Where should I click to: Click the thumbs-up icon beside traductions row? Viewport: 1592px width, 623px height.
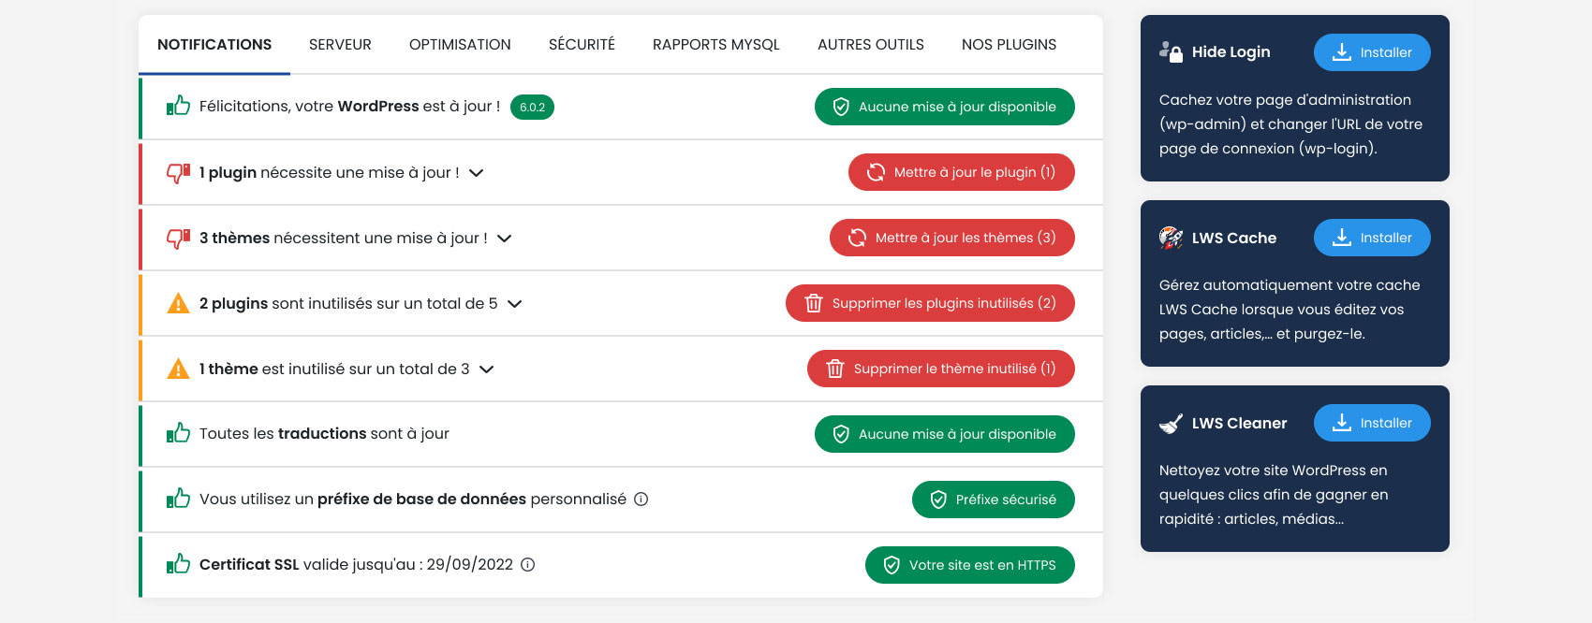178,433
